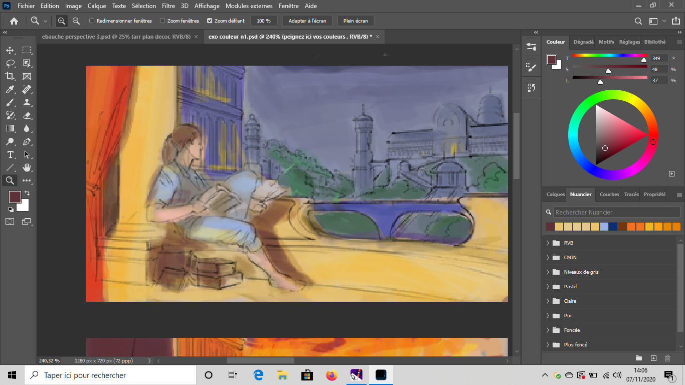
Task: Expand the RVB swatch folder
Action: (548, 243)
